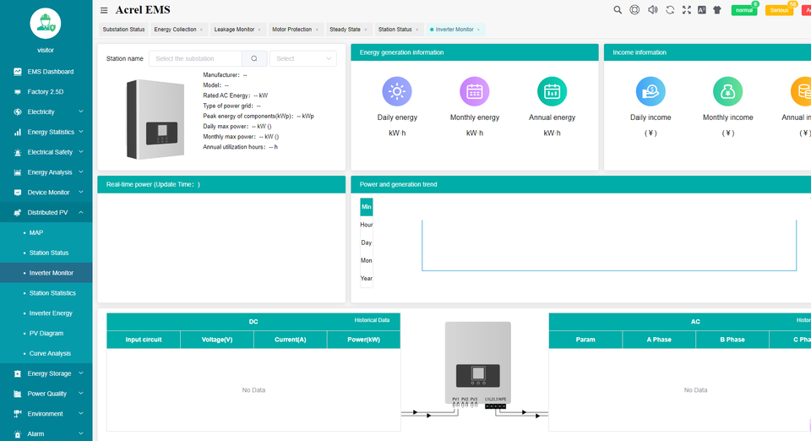Enter fullscreen mode via expand icon
Viewport: 811px width, 441px height.
pos(686,10)
